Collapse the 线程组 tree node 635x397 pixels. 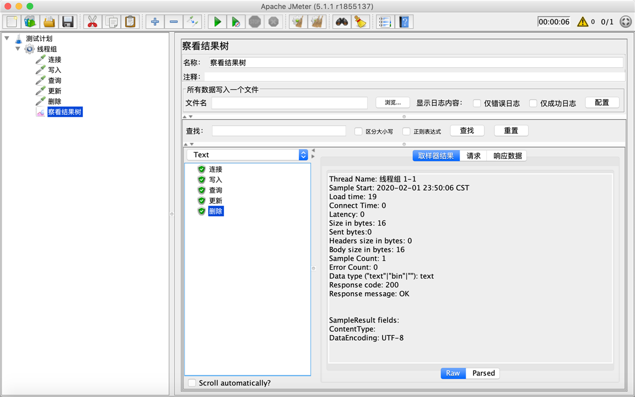click(18, 49)
